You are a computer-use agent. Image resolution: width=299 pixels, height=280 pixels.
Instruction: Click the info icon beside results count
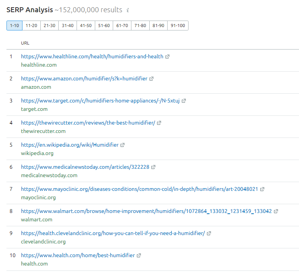click(x=128, y=10)
